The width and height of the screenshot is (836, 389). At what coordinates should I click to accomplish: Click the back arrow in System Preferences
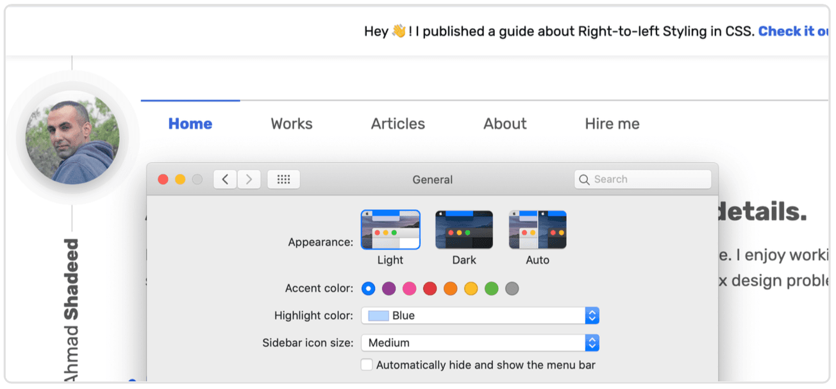(225, 180)
